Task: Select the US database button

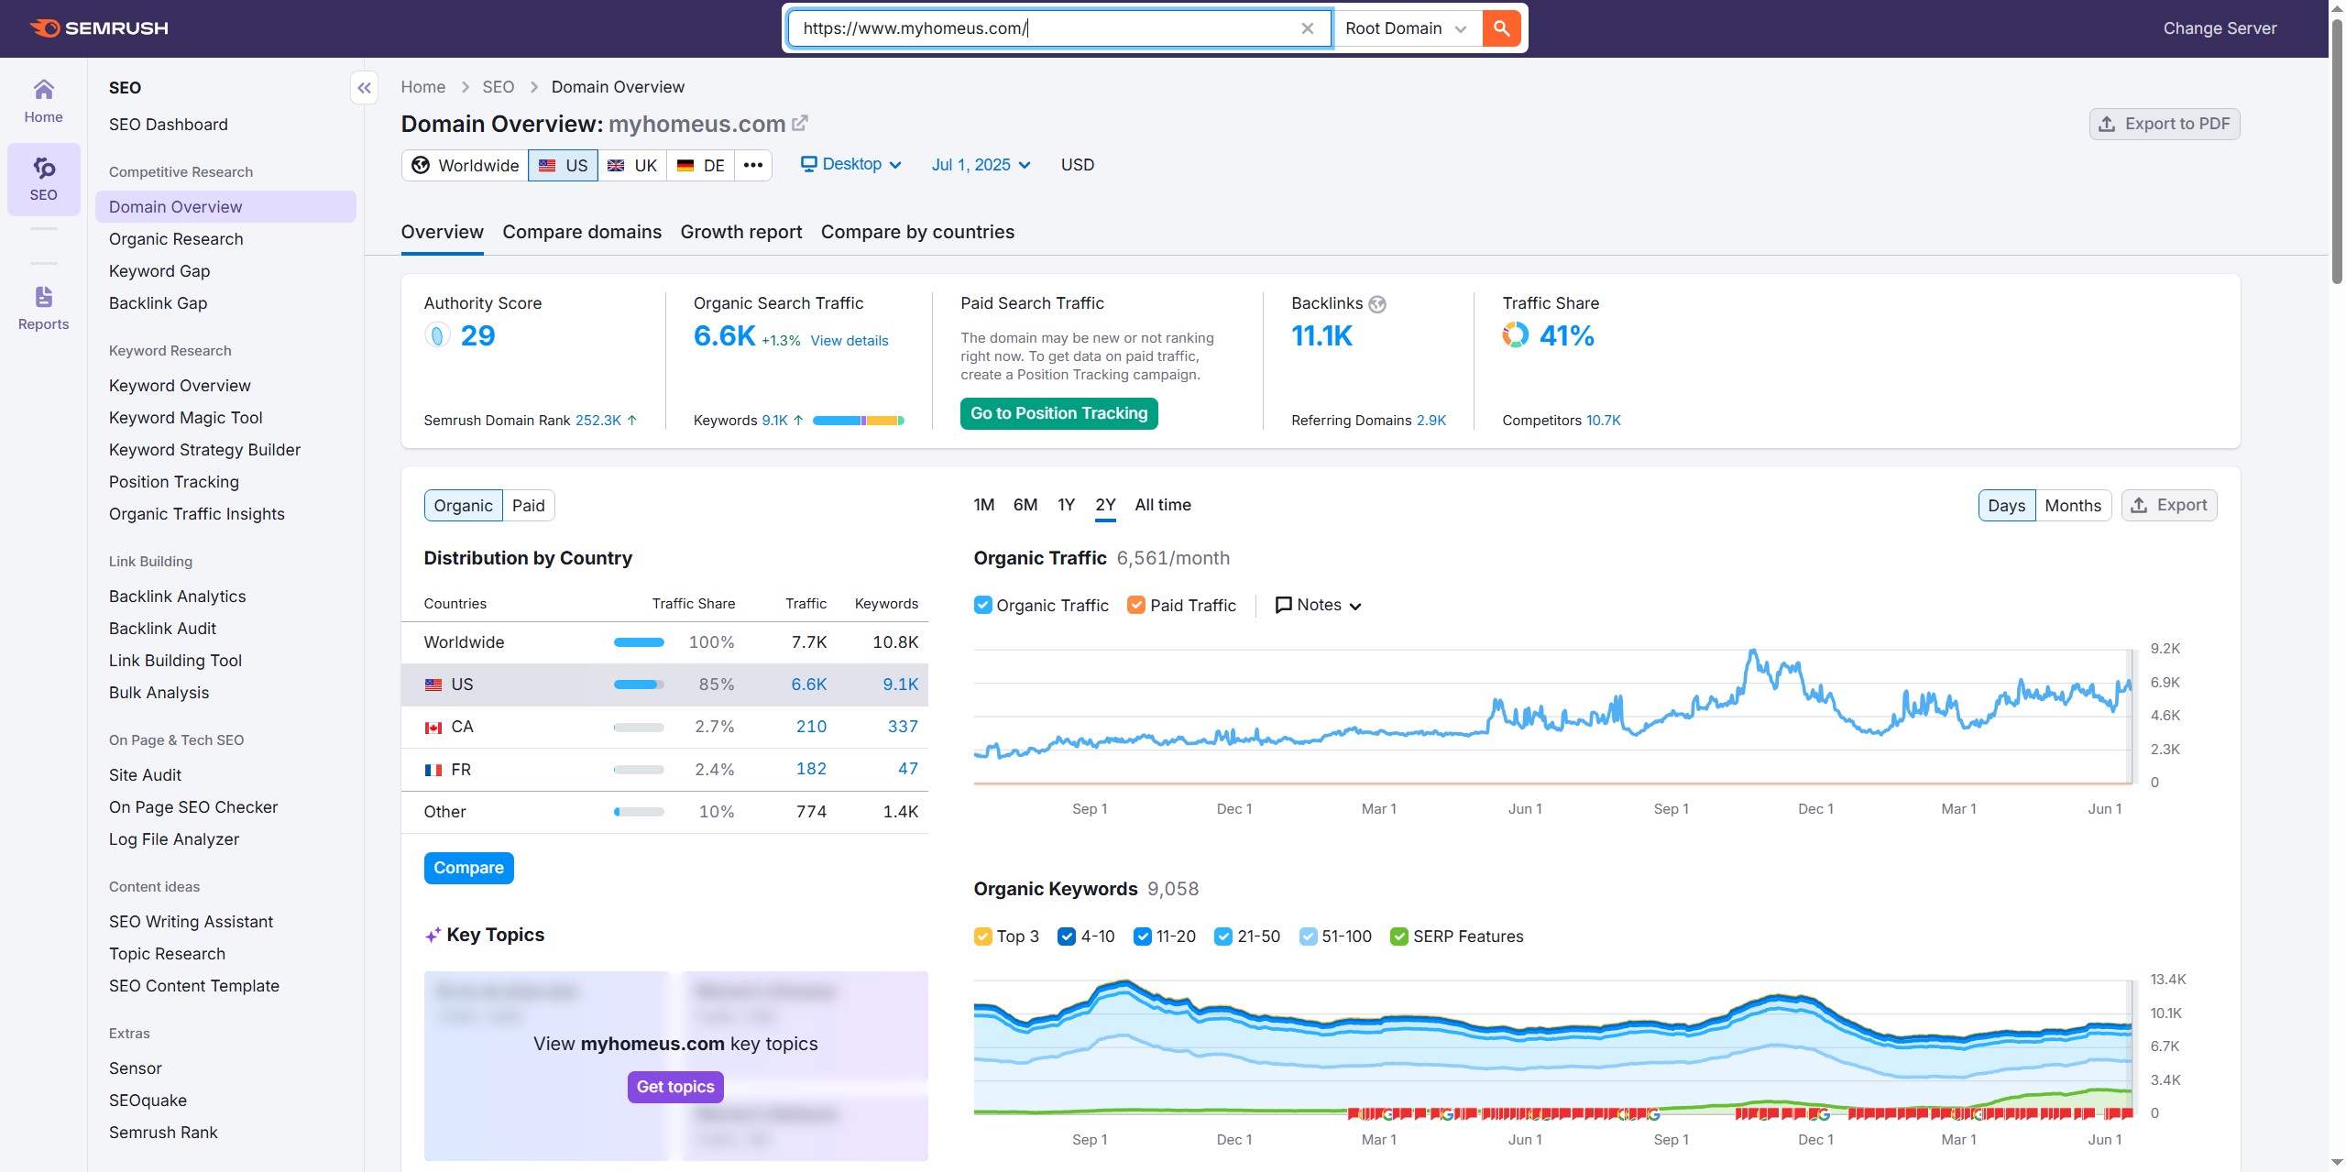Action: pos(563,165)
